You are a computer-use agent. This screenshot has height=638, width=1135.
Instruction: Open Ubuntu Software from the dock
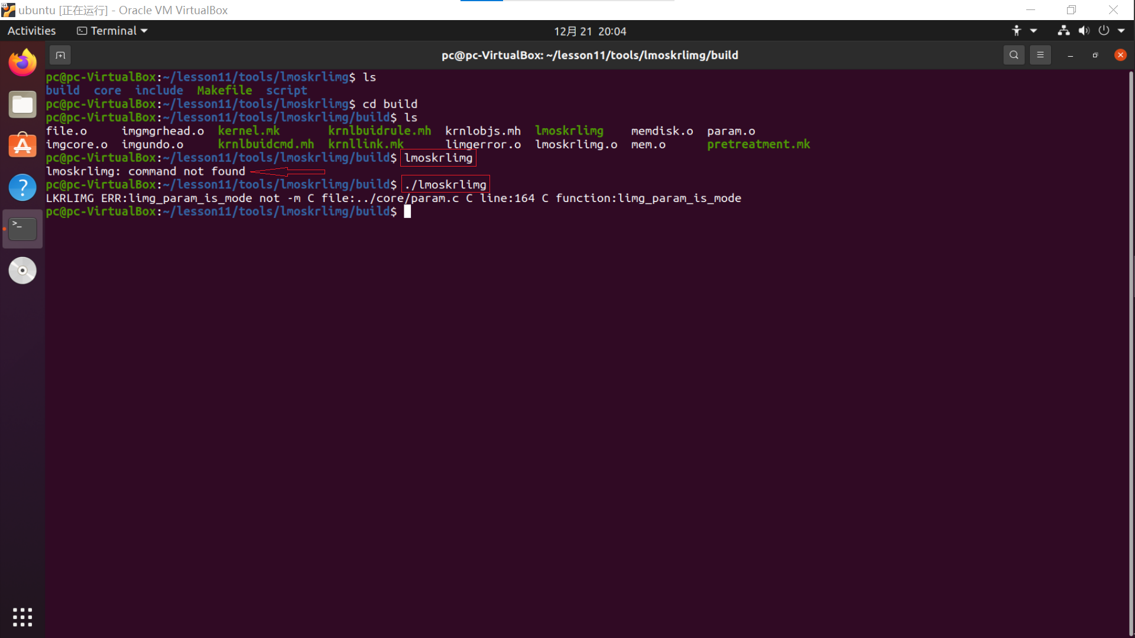tap(22, 146)
